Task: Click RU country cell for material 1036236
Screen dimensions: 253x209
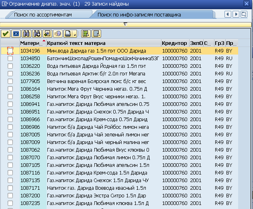Action: pyautogui.click(x=229, y=74)
